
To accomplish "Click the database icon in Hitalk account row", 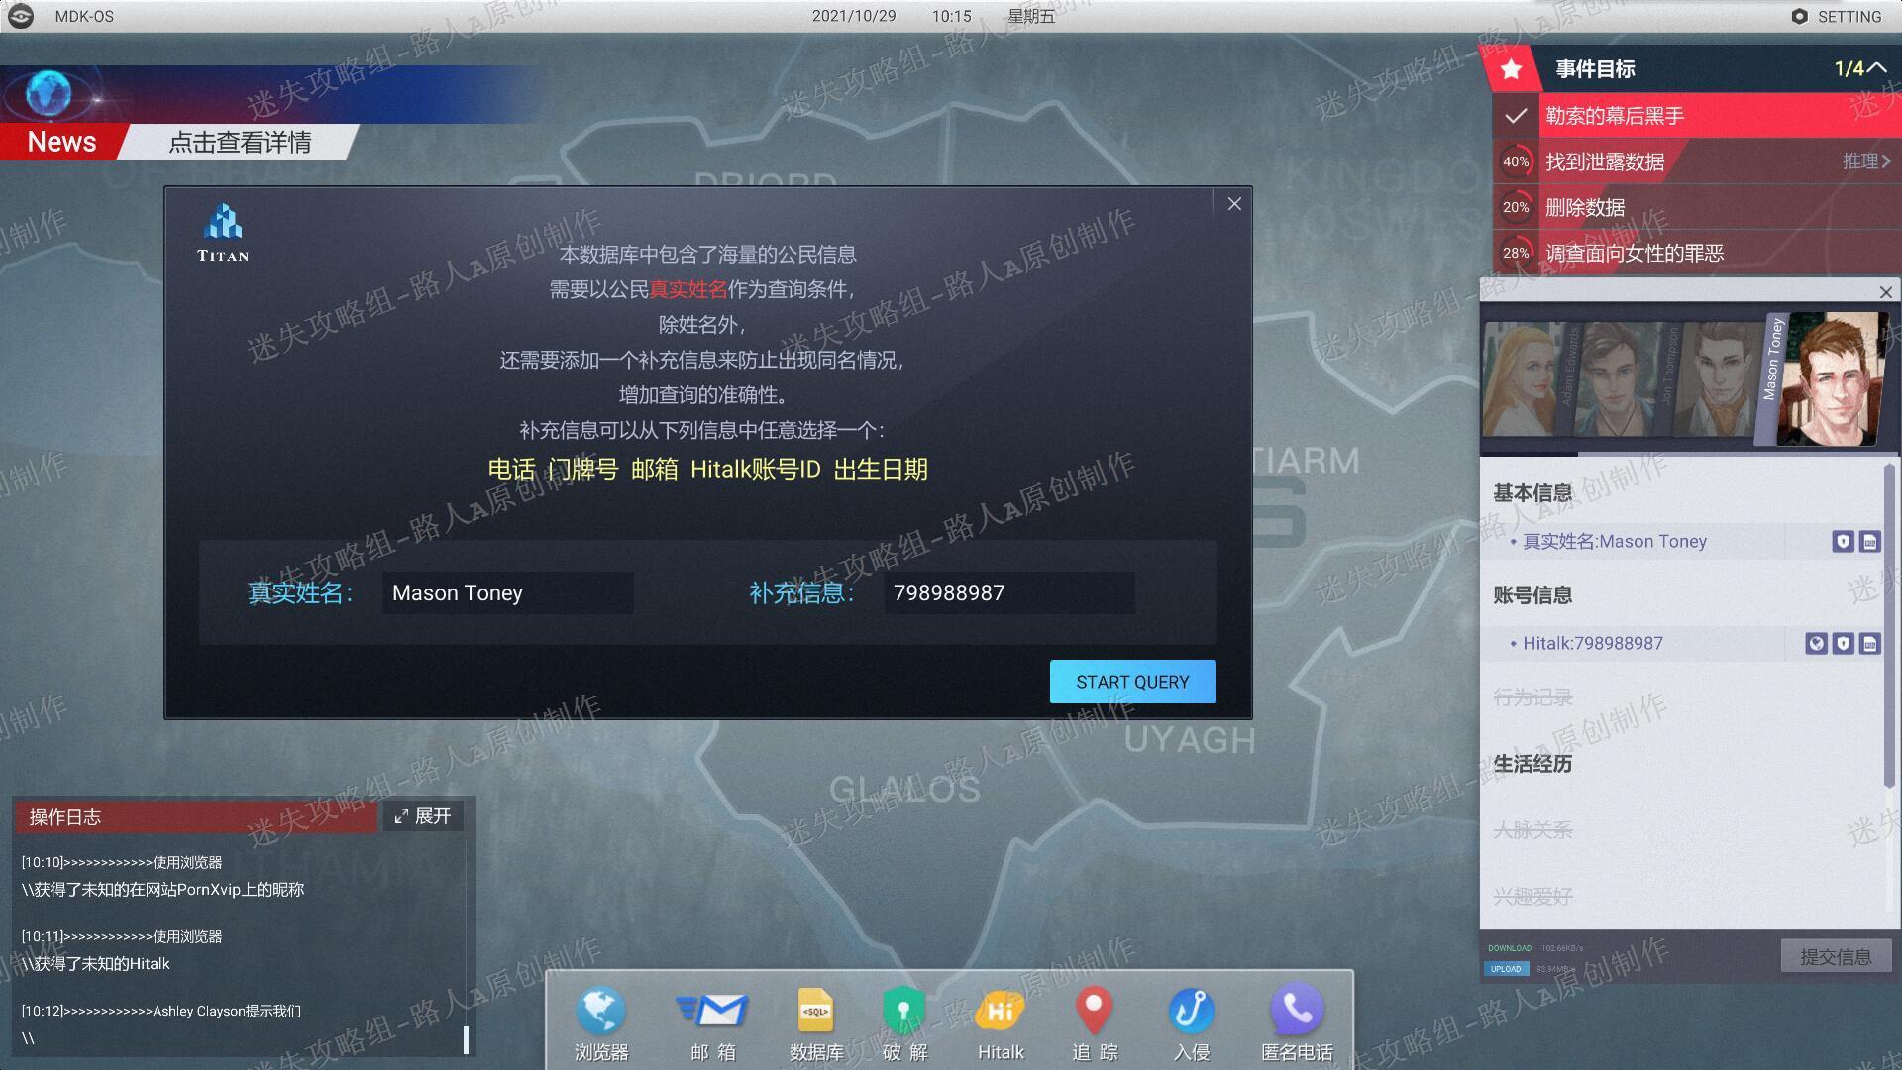I will 1869,644.
